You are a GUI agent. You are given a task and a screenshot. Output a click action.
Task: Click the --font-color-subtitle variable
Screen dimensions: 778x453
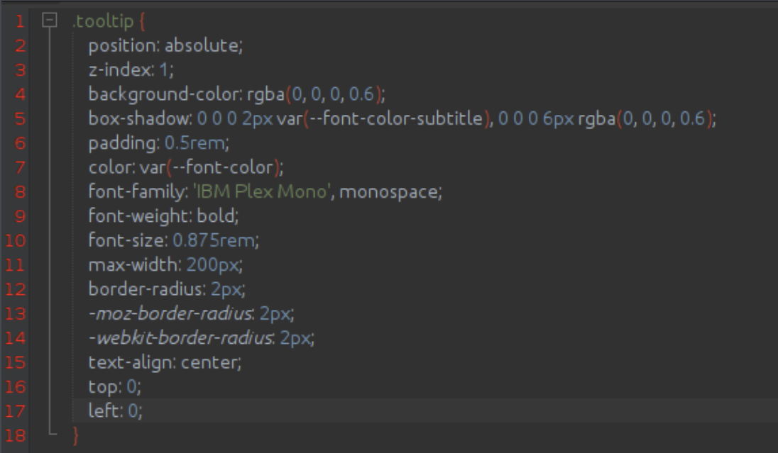(395, 118)
